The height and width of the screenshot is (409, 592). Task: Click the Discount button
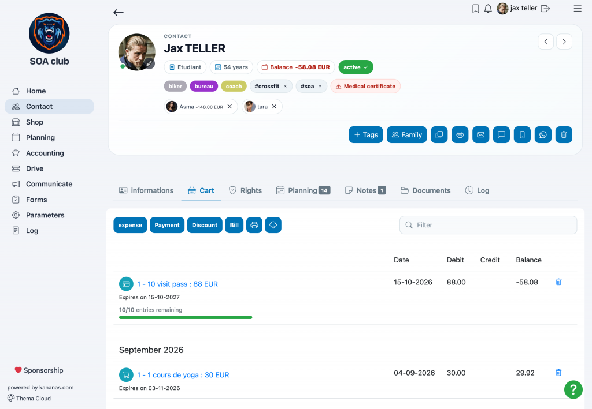pyautogui.click(x=205, y=225)
